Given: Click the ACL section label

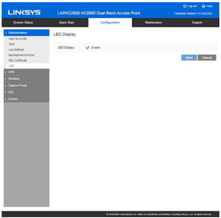Looking at the screenshot, I should tap(11, 92).
